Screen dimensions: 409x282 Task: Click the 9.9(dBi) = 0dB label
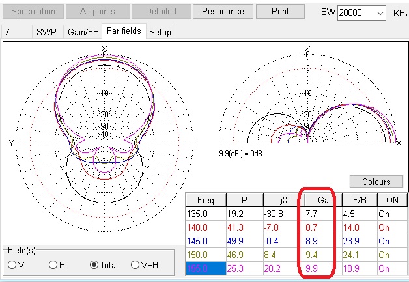tap(240, 154)
